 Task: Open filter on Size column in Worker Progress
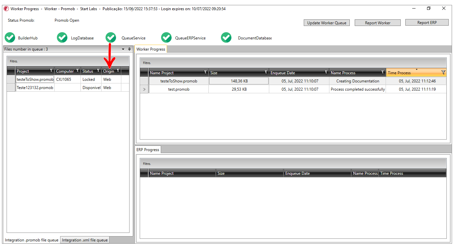pos(266,72)
